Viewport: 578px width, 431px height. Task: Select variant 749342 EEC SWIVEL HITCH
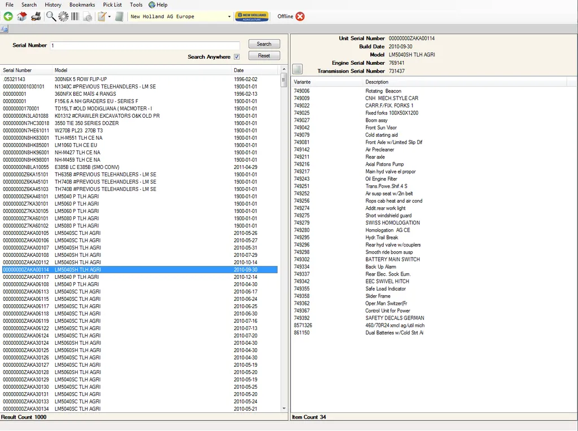[430, 282]
